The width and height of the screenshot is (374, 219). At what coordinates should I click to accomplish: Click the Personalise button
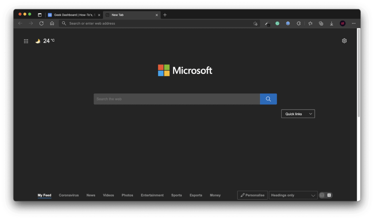(252, 195)
